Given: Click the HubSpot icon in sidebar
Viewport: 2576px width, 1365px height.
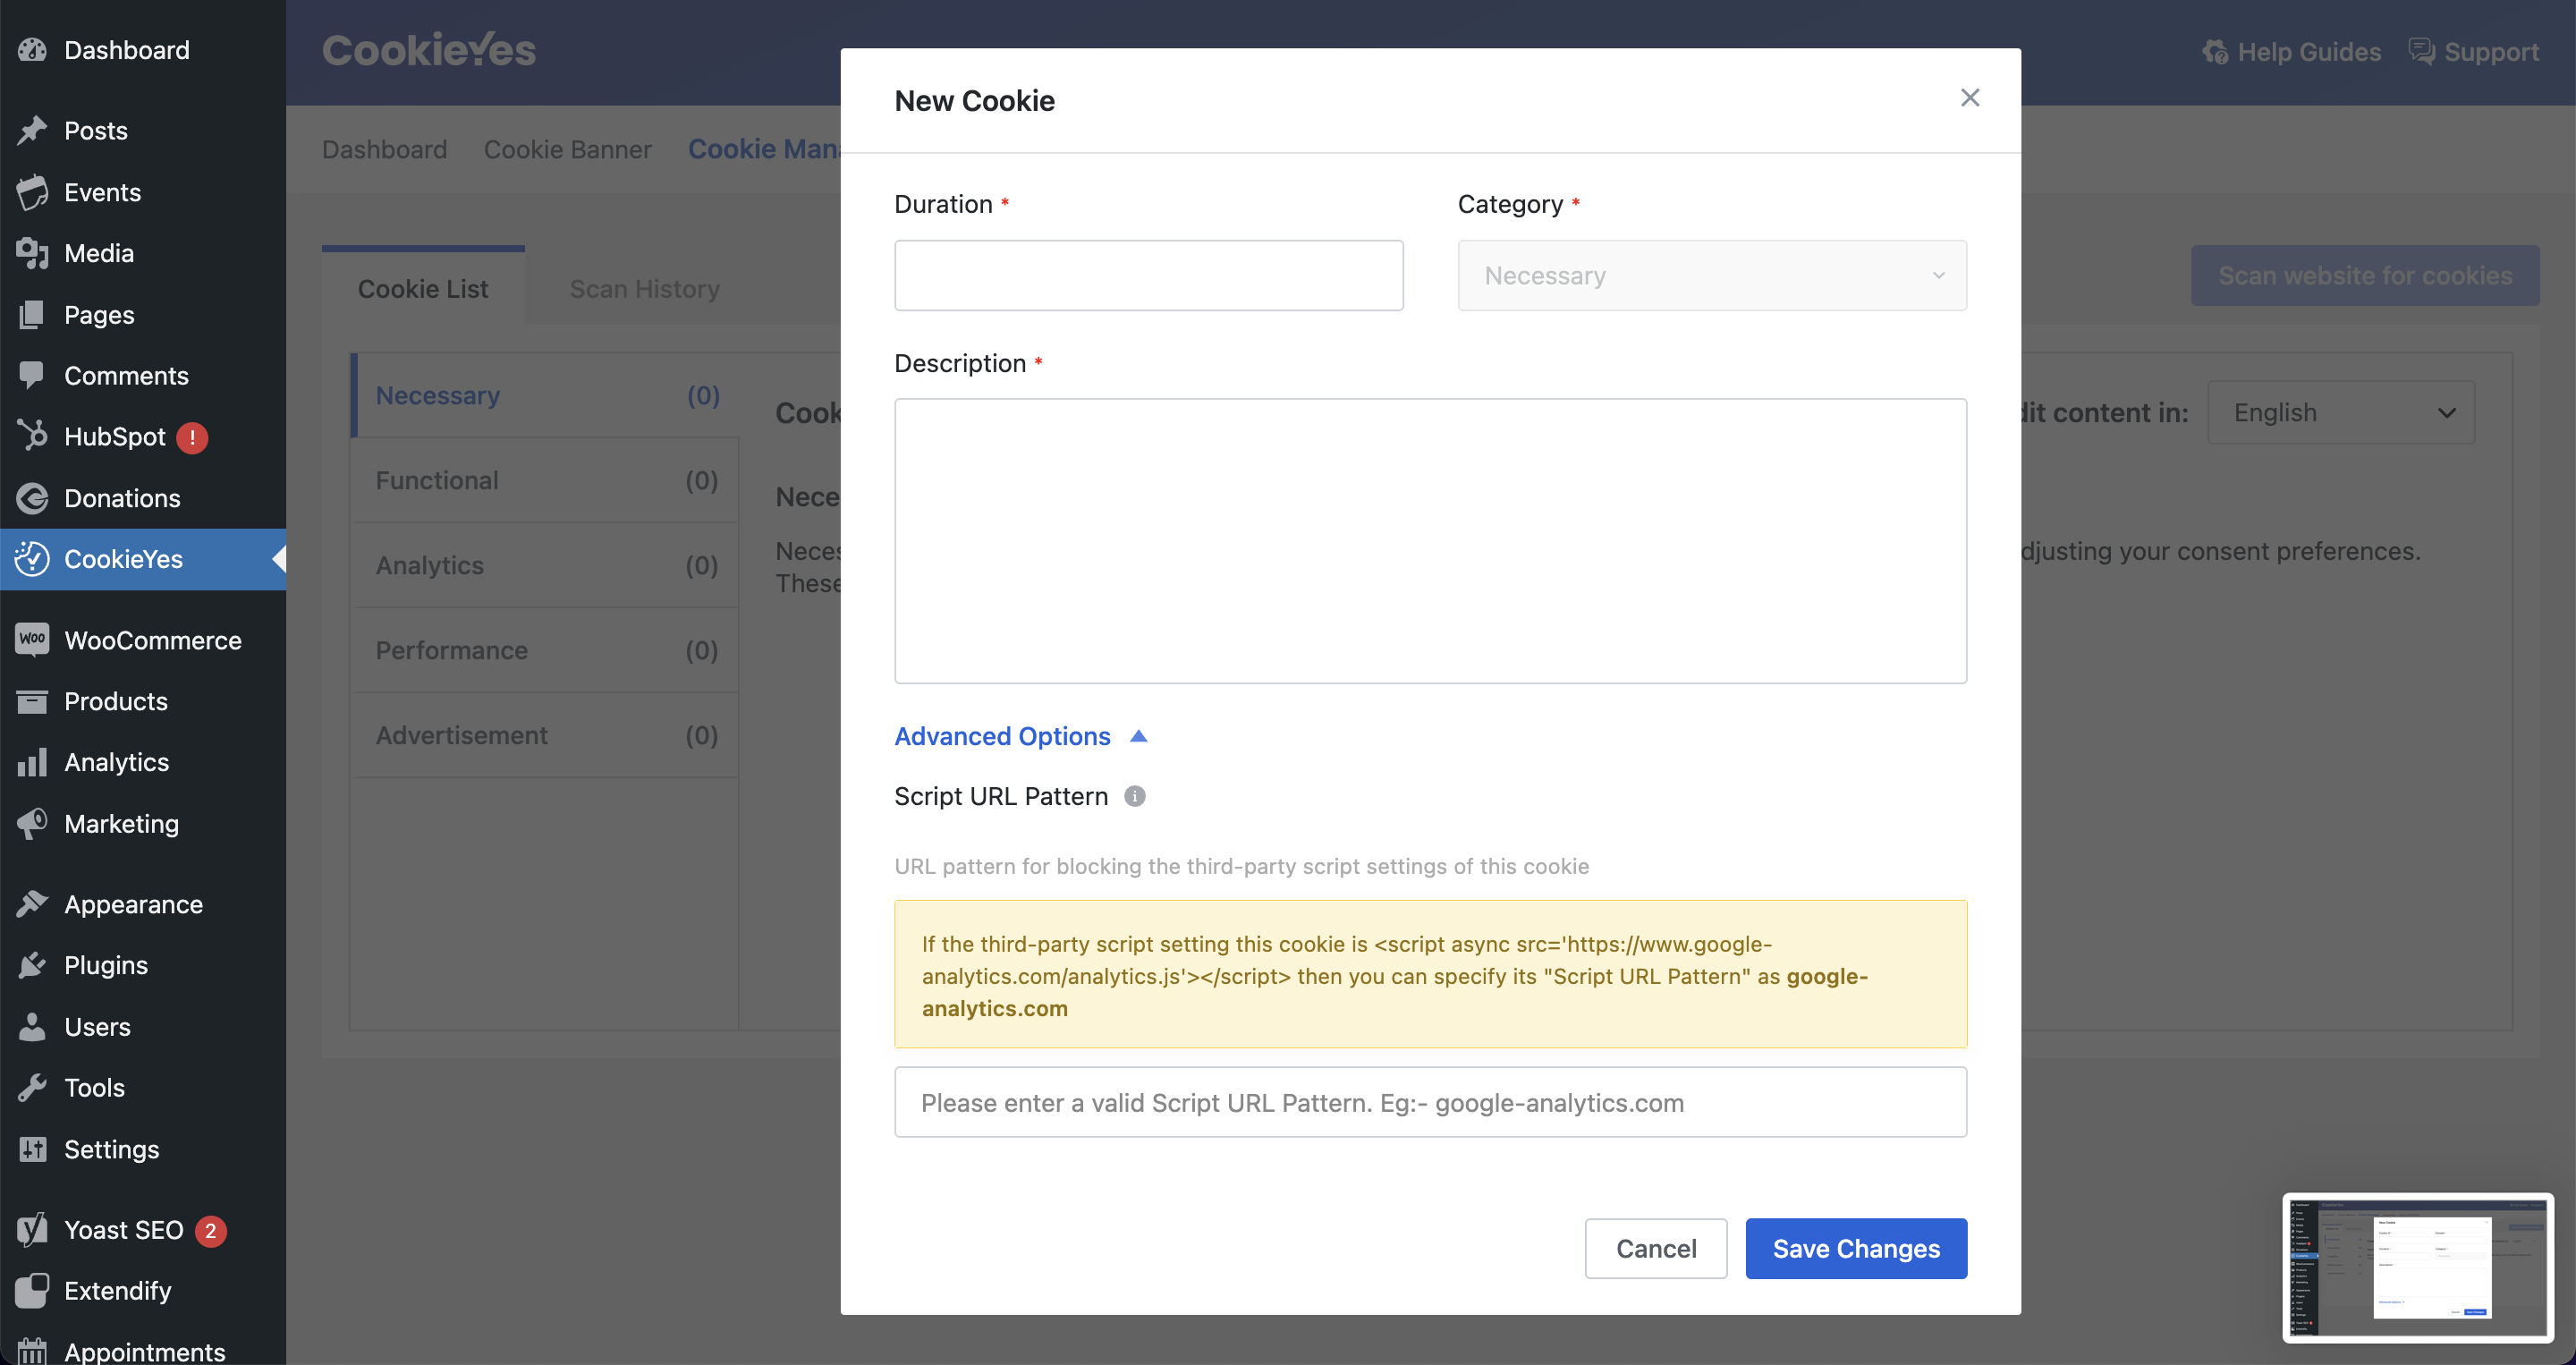Looking at the screenshot, I should click(x=34, y=435).
